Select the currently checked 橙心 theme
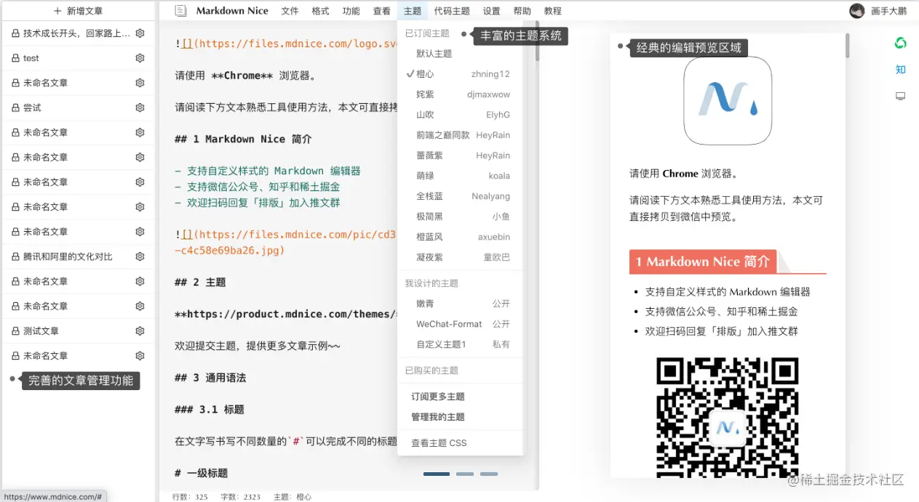The width and height of the screenshot is (919, 502). tap(426, 73)
